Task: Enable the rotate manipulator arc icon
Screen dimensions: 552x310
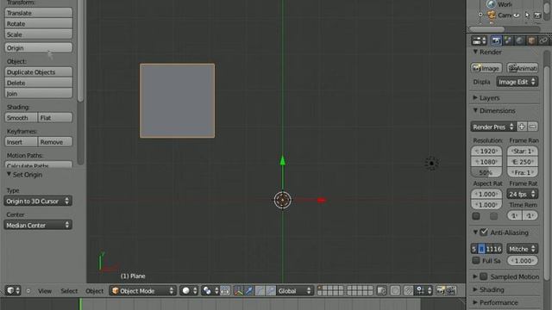Action: tap(260, 291)
